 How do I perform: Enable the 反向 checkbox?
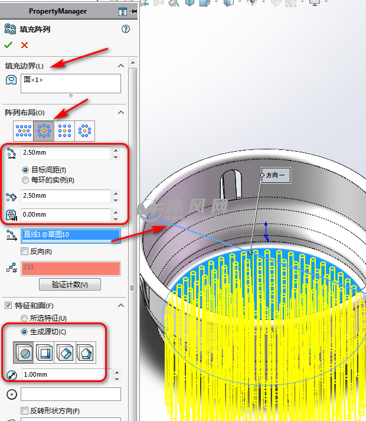(x=24, y=252)
